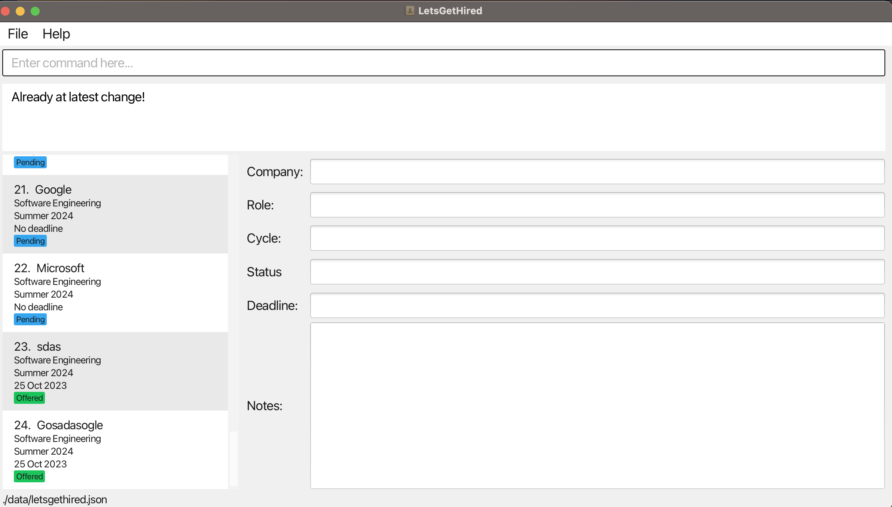This screenshot has height=507, width=892.
Task: Click the Pending tag on Google
Action: 30,241
